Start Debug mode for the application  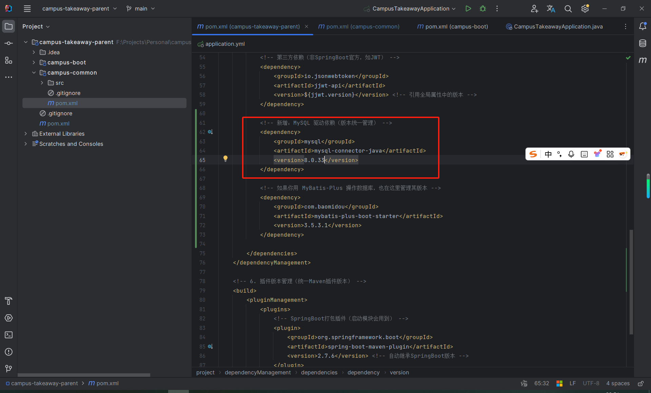coord(483,8)
